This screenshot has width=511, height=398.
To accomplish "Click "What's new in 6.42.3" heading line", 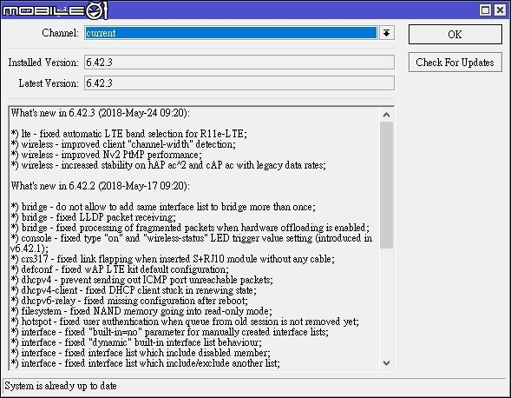I will (100, 113).
